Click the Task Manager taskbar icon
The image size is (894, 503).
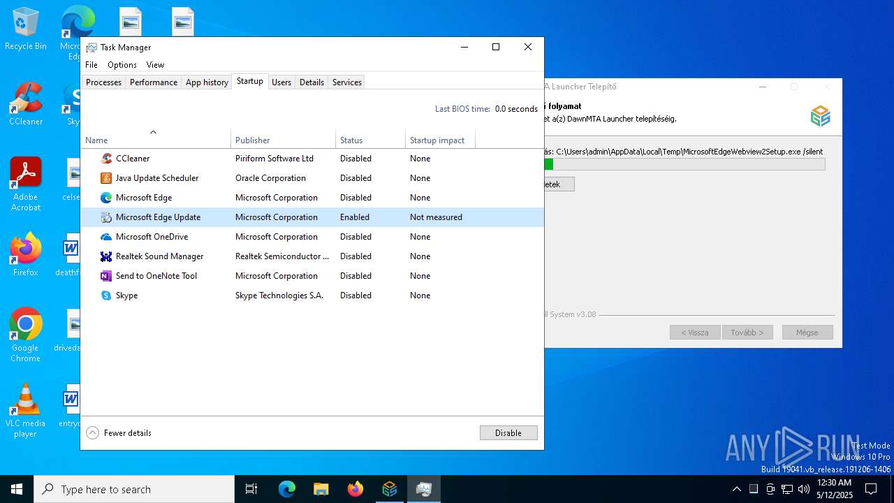click(424, 489)
